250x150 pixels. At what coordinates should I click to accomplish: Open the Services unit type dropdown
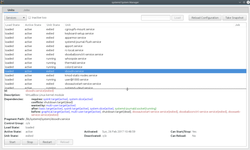(x=15, y=18)
